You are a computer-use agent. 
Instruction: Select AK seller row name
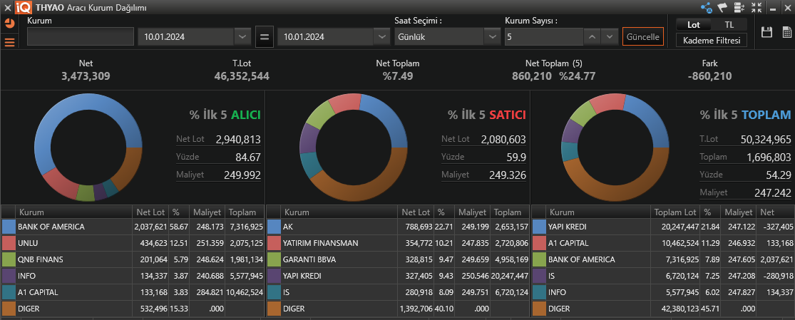(288, 227)
